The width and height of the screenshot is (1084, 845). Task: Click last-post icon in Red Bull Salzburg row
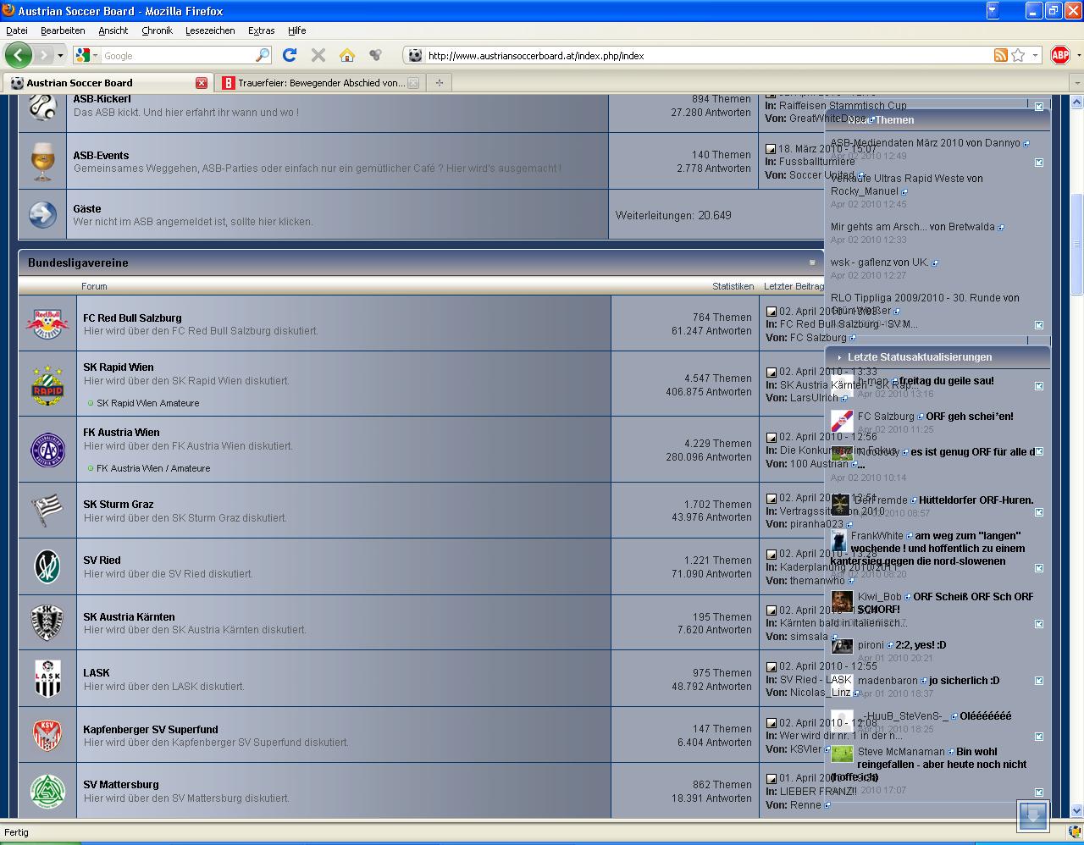[x=771, y=312]
